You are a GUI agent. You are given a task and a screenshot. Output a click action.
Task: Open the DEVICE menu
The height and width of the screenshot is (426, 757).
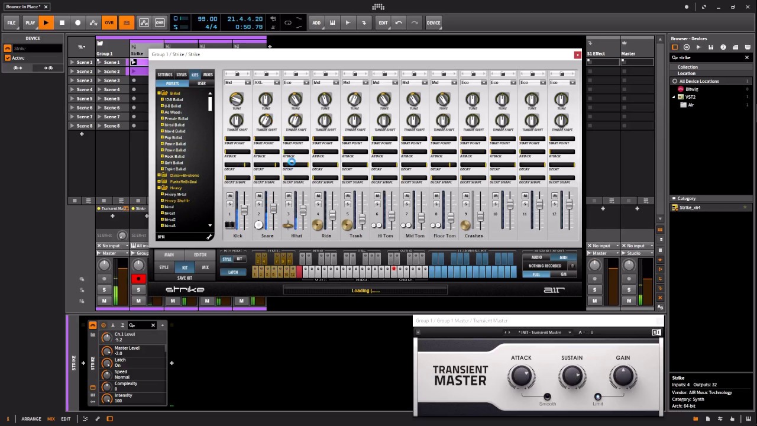434,22
